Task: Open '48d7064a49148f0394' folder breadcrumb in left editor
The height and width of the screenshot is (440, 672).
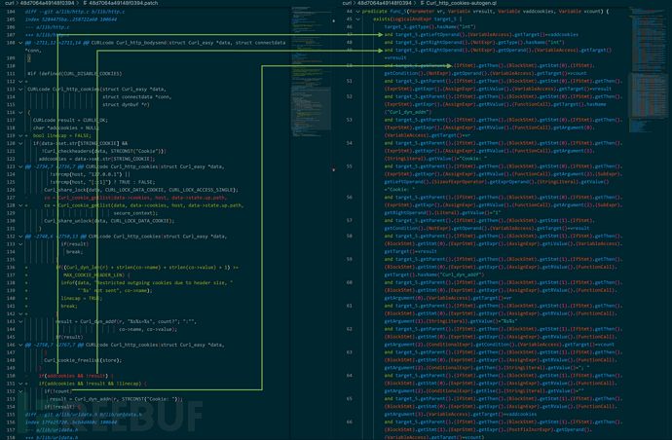Action: point(47,3)
